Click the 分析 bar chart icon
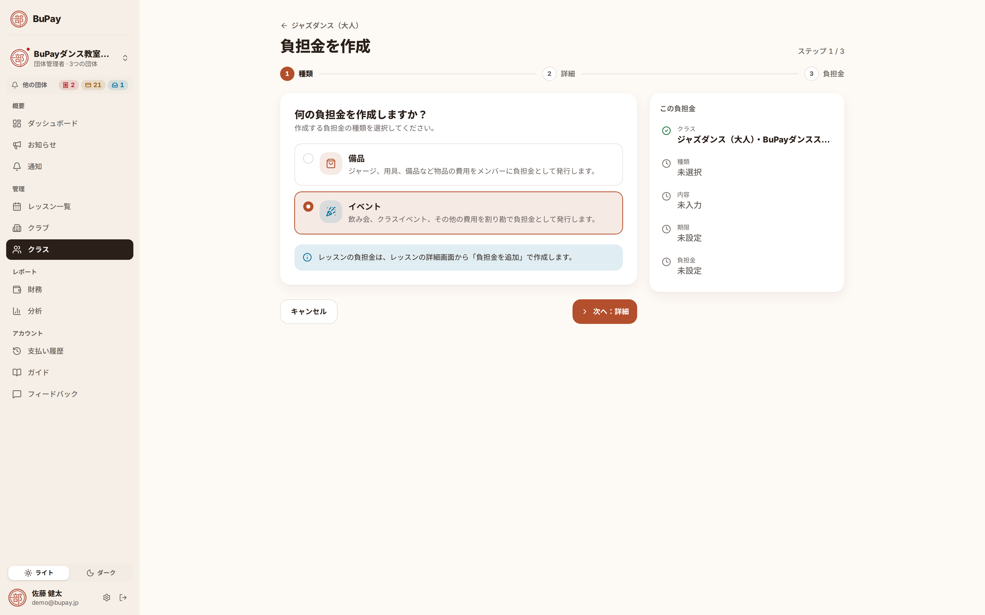 pos(17,311)
